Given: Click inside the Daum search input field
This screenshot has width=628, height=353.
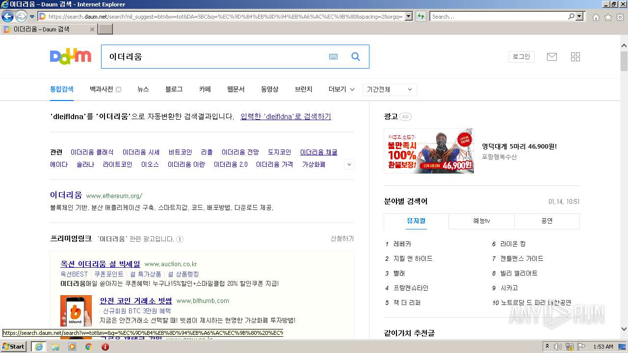Looking at the screenshot, I should 216,57.
